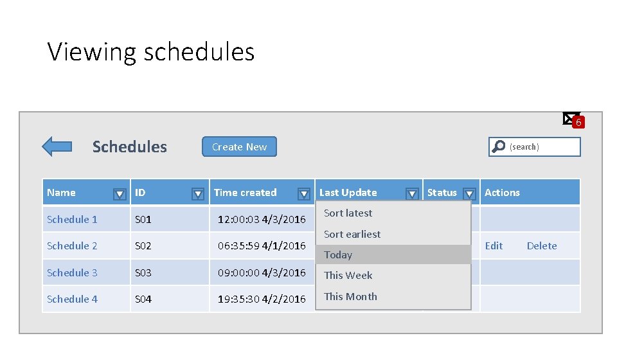Image resolution: width=617 pixels, height=347 pixels.
Task: Delete Schedule 2 via Delete link
Action: 542,246
